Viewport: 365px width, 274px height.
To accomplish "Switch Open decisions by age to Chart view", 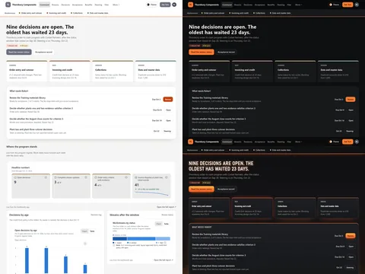I will [x=84, y=231].
